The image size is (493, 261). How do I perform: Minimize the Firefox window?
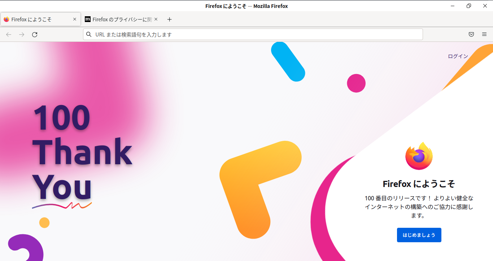(453, 6)
